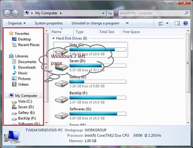This screenshot has height=148, width=193.
Task: Click the TWEAKWINDOWS-PC computer name
Action: (x=44, y=130)
